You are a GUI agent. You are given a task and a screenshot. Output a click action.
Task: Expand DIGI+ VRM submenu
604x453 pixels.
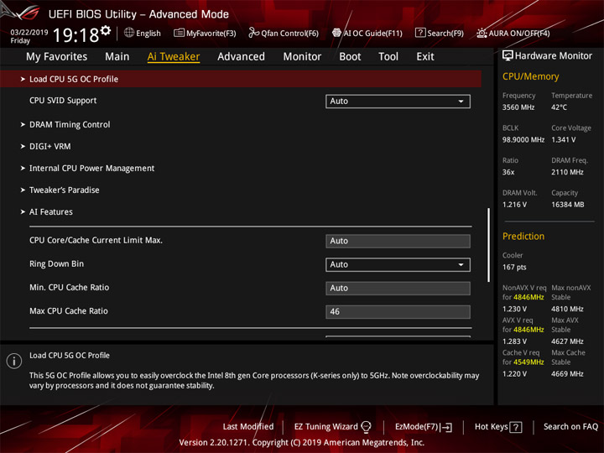50,146
